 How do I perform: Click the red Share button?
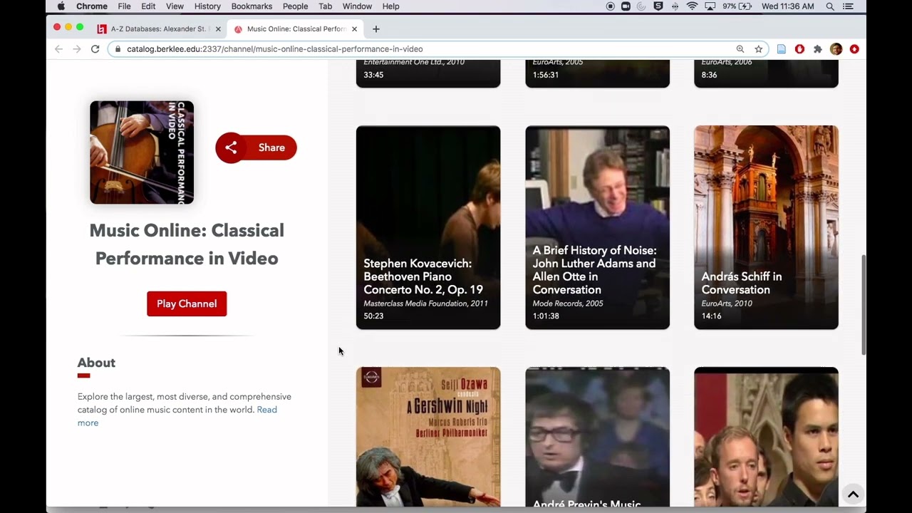(256, 147)
